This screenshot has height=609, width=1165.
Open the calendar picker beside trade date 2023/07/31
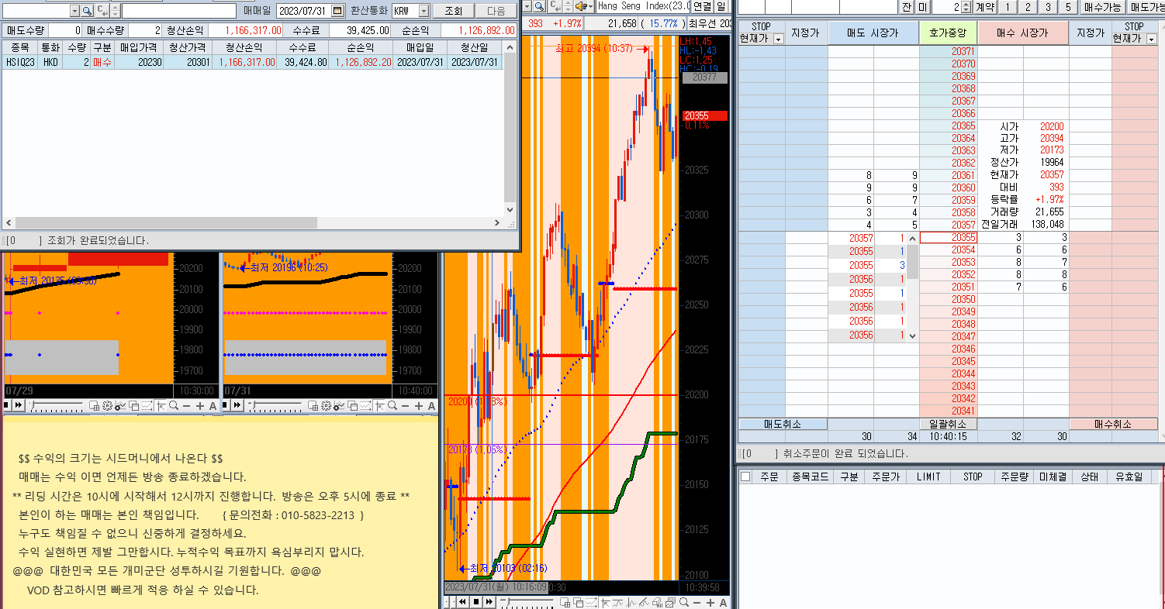point(337,11)
